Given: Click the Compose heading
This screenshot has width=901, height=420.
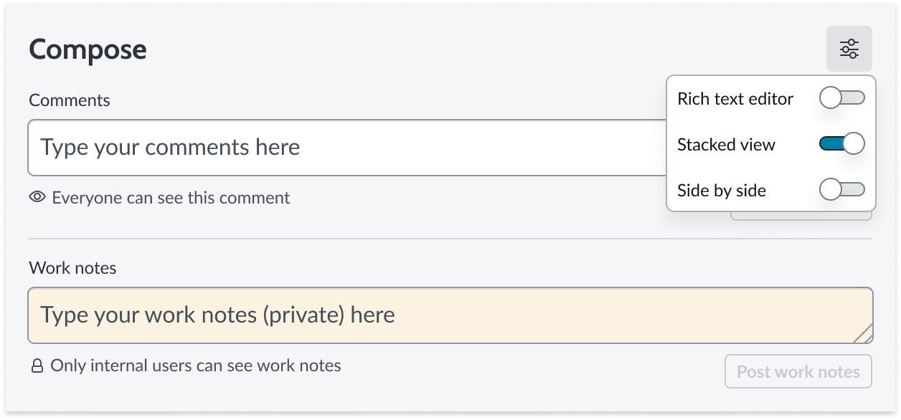Looking at the screenshot, I should point(87,49).
